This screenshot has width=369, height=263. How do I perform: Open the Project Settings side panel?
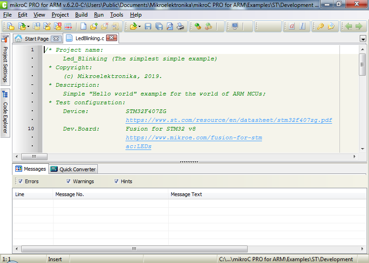pos(5,59)
